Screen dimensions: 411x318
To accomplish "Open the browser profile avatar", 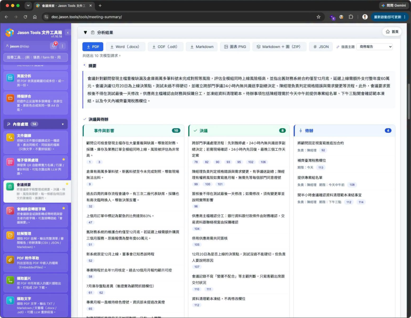I will [365, 17].
